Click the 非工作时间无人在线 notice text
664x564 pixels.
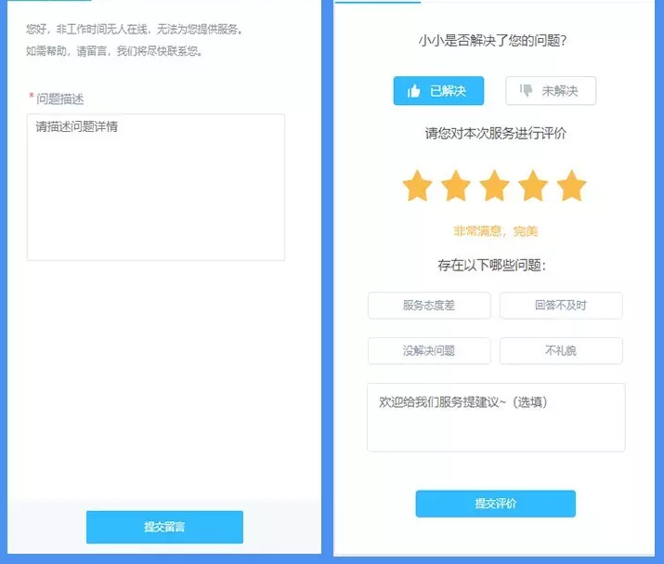coord(135,29)
